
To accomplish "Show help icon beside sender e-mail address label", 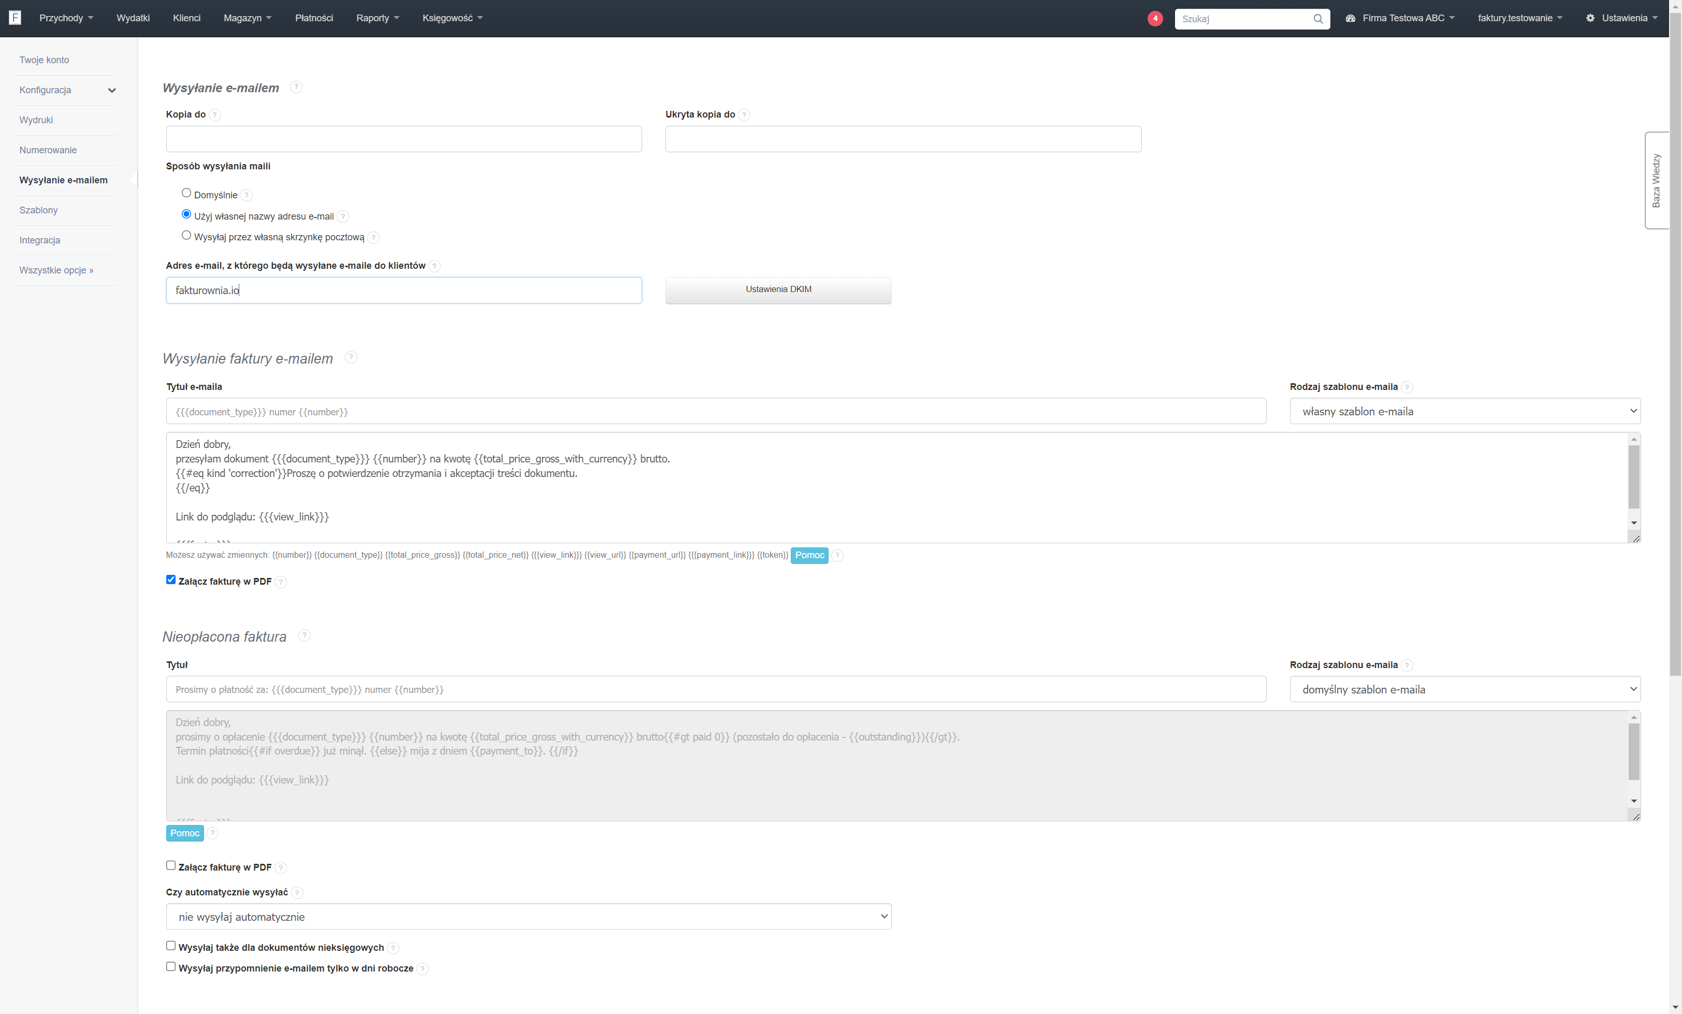I will coord(434,266).
